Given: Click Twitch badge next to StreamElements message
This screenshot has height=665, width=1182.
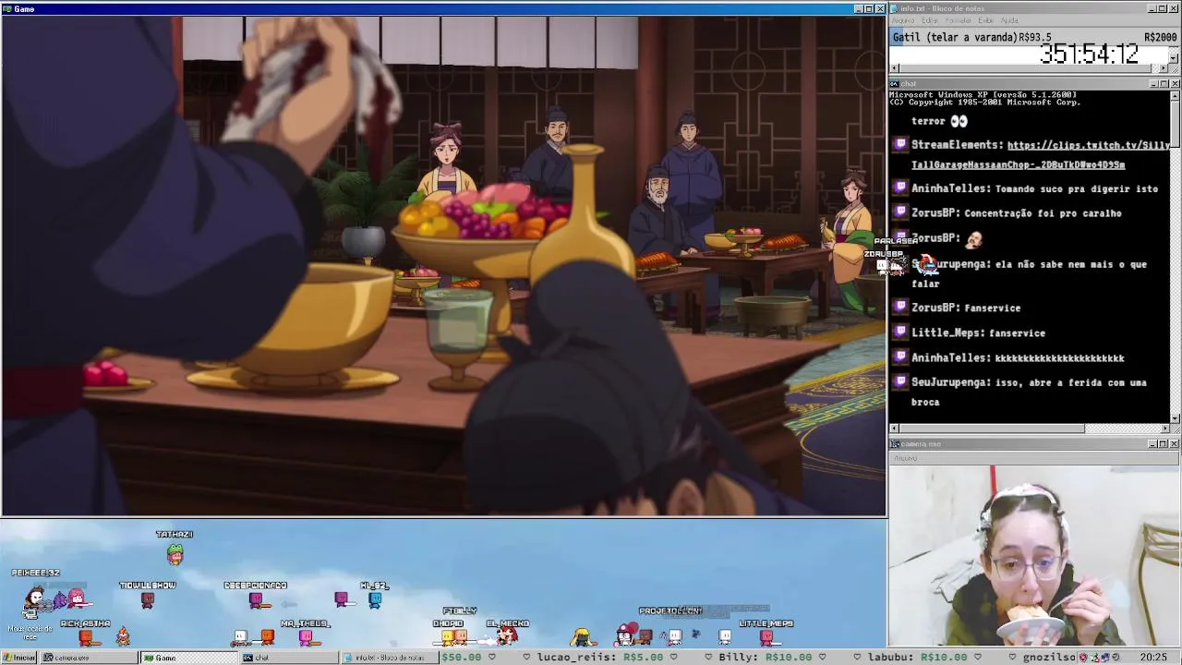Looking at the screenshot, I should (x=901, y=145).
